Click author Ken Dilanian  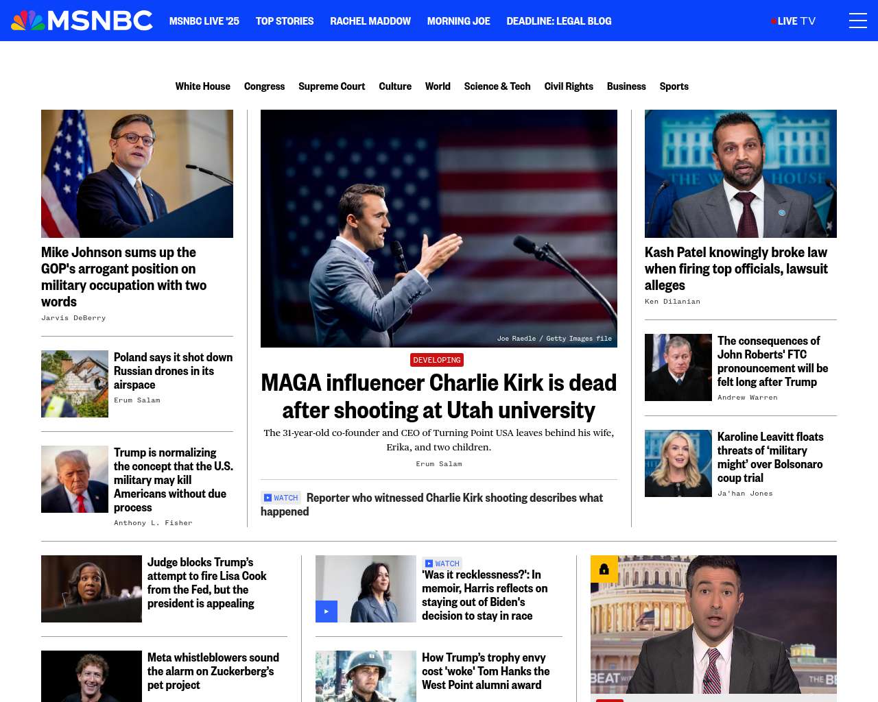672,302
